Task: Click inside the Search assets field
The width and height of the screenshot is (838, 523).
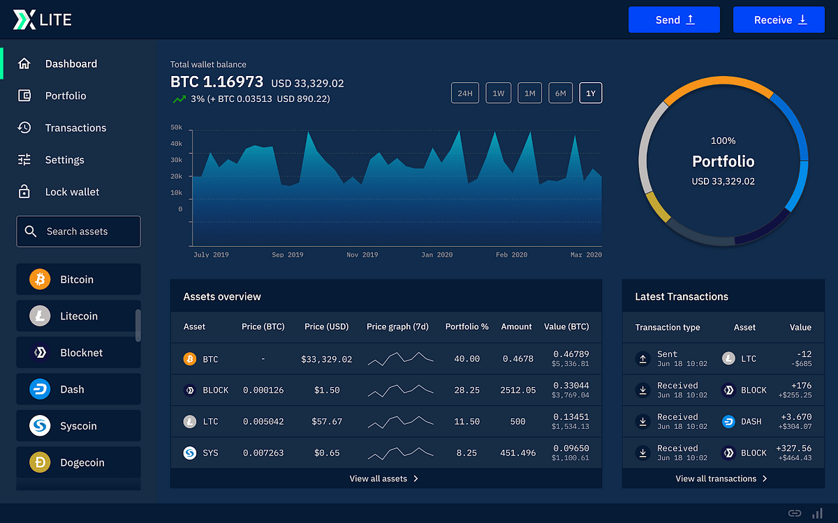Action: tap(84, 231)
